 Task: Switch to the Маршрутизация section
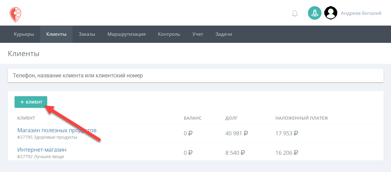(127, 34)
